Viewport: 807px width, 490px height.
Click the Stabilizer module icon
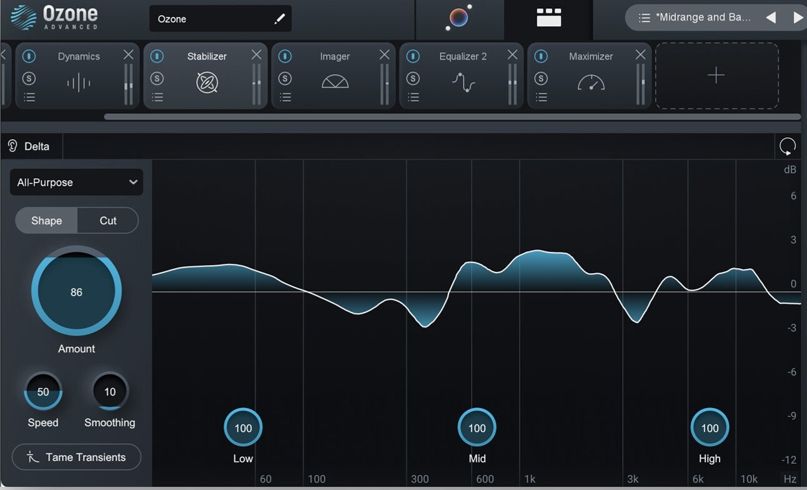207,82
